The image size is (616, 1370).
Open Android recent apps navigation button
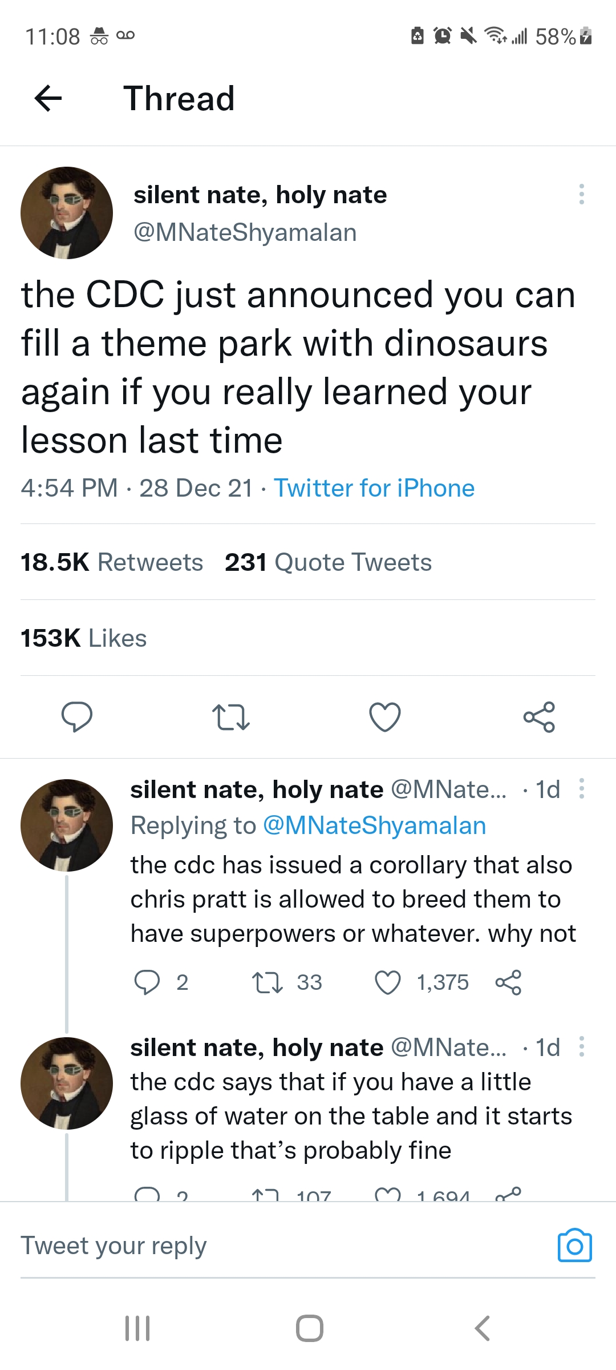coord(137,1328)
